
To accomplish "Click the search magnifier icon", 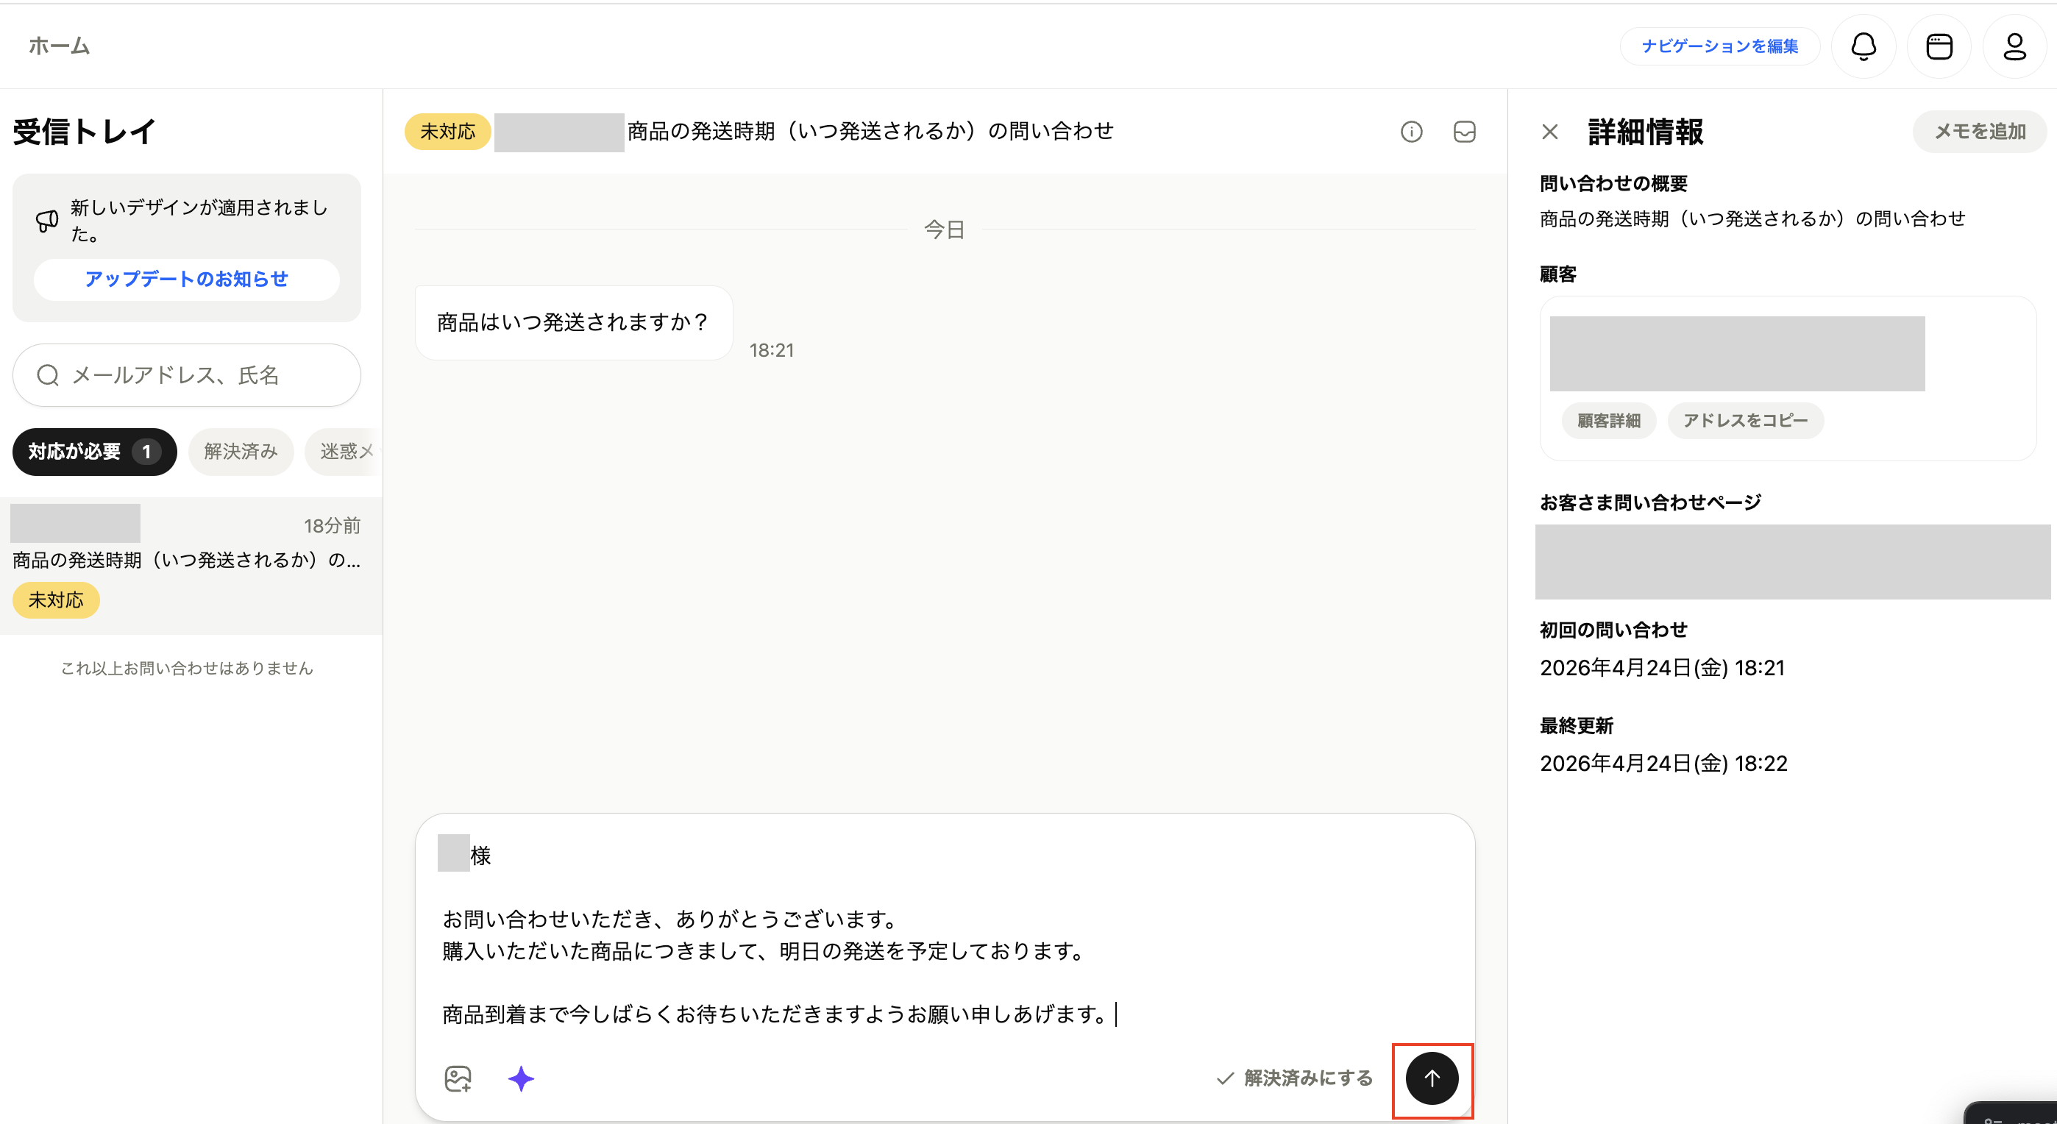I will [x=48, y=375].
